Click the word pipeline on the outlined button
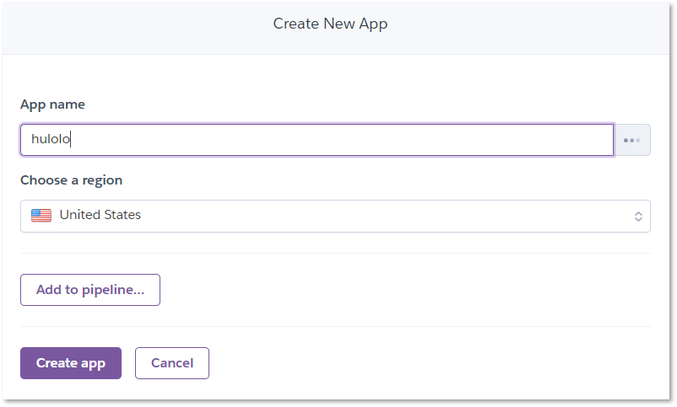677x407 pixels. tap(112, 290)
